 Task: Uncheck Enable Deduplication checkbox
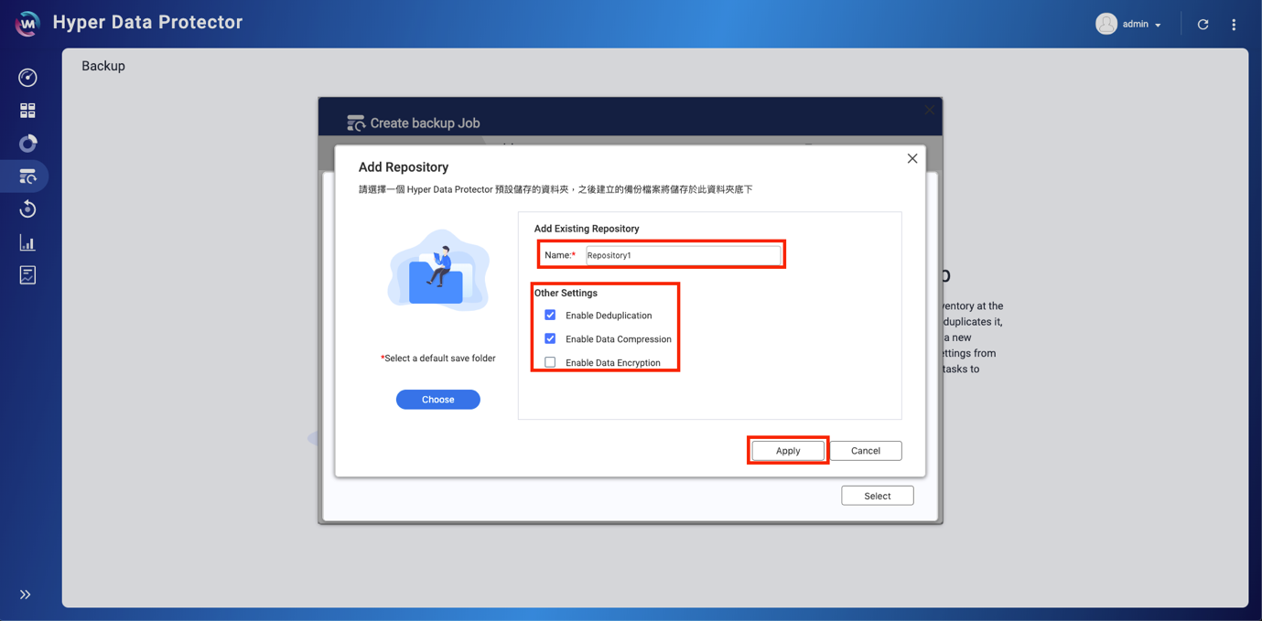(550, 315)
